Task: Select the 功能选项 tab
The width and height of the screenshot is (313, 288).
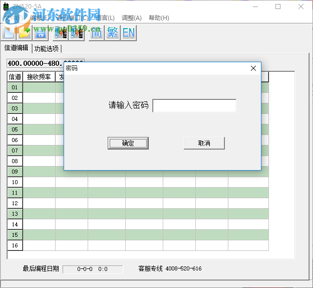Action: (47, 49)
